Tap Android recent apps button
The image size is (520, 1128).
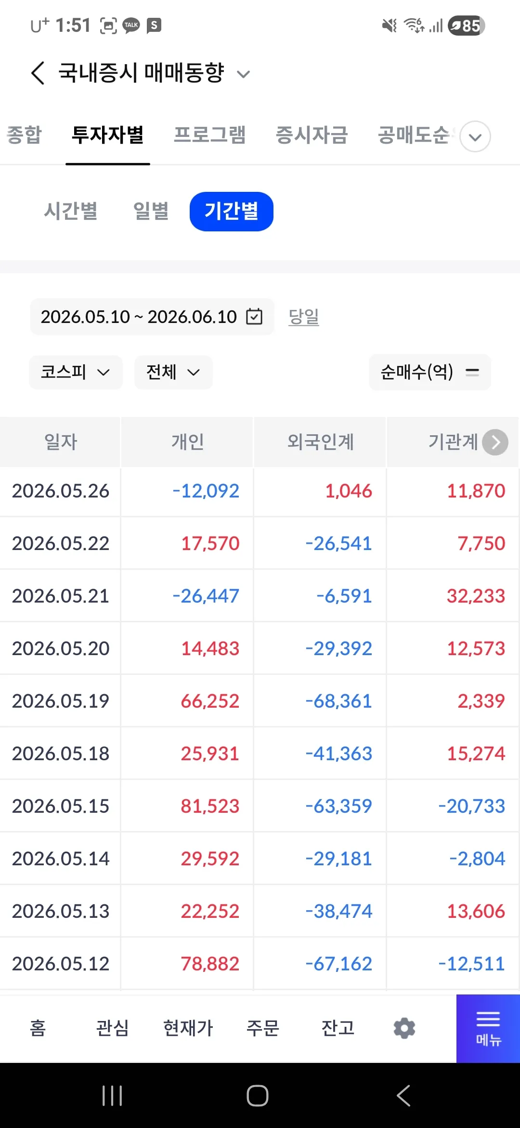(112, 1095)
